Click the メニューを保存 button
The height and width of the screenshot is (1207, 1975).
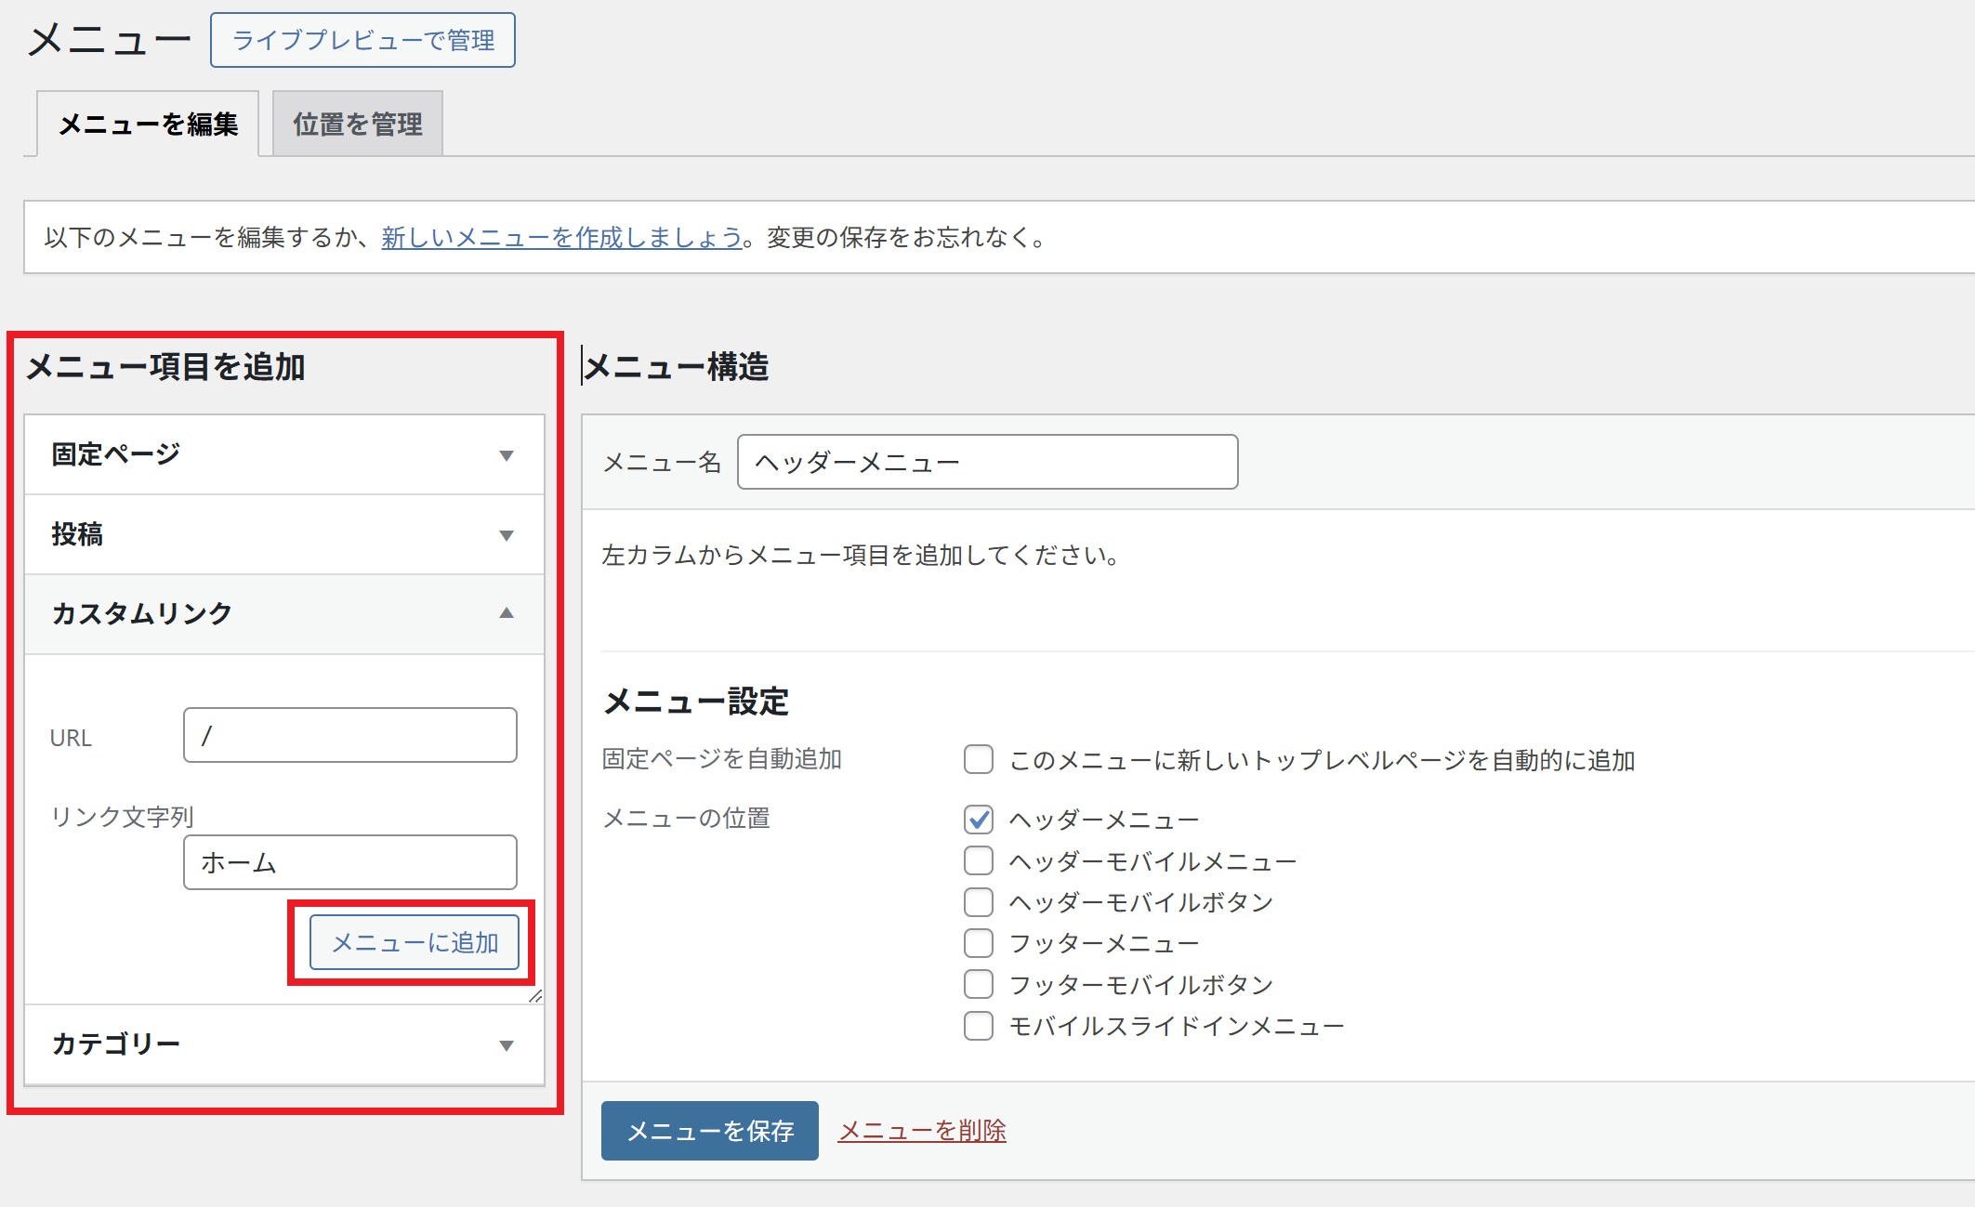(709, 1131)
